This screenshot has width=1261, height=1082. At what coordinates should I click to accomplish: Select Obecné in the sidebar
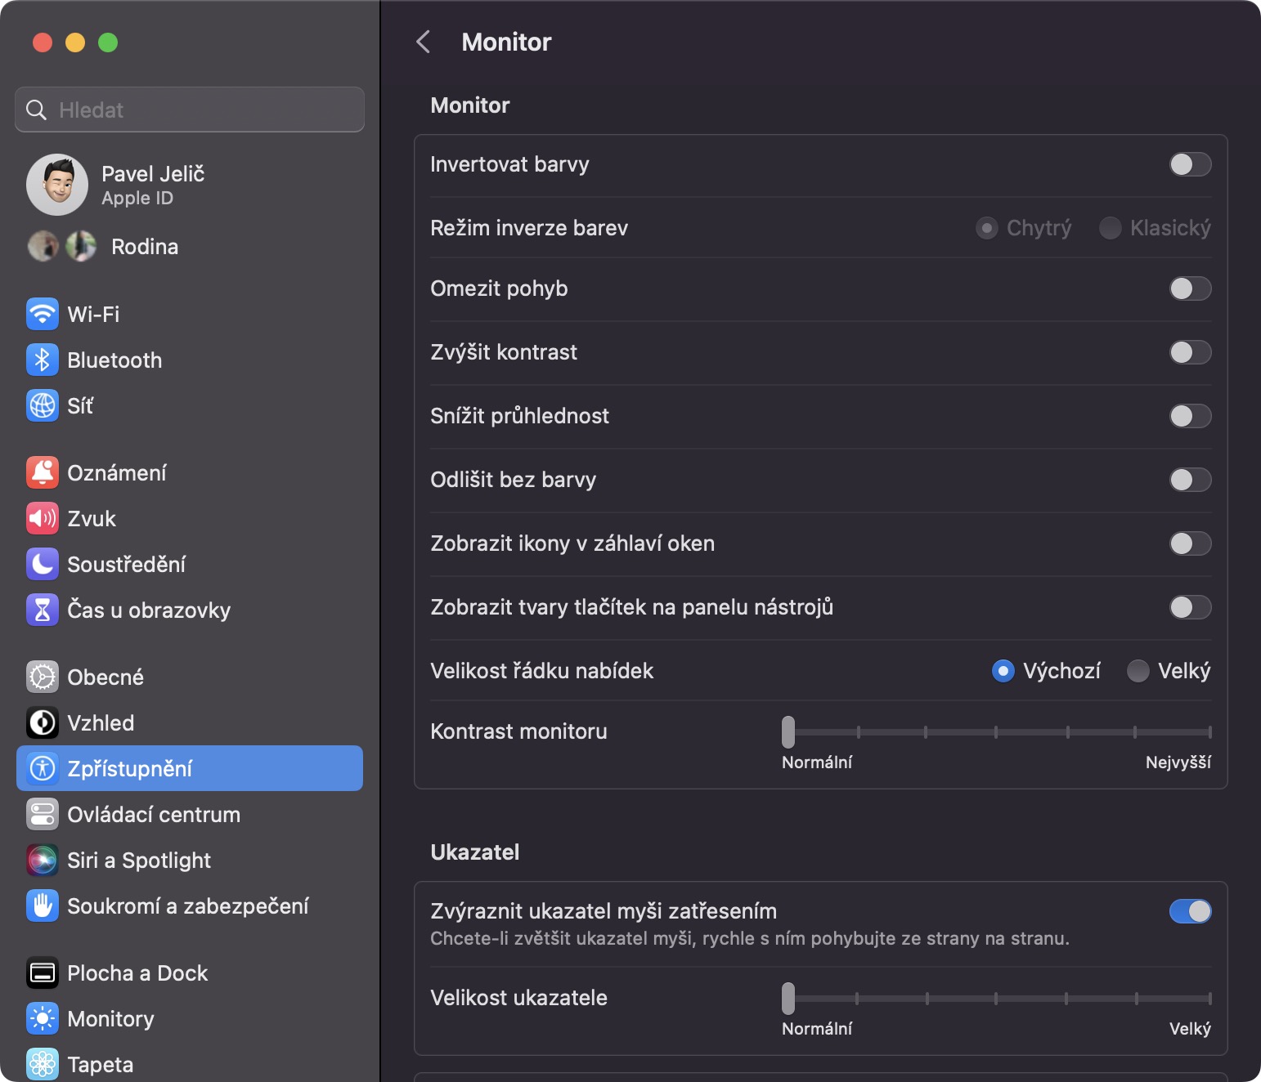point(105,677)
